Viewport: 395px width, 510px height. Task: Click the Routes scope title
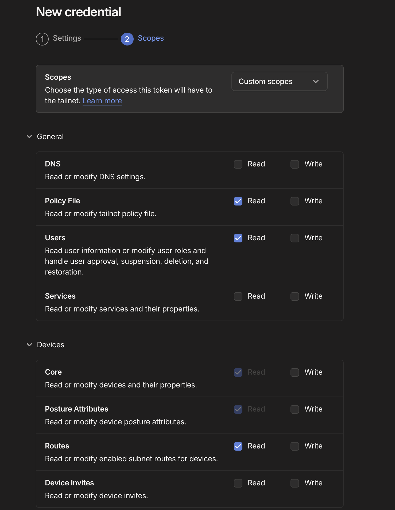pos(57,446)
